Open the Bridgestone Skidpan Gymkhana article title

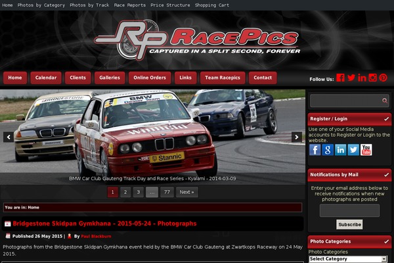click(105, 224)
